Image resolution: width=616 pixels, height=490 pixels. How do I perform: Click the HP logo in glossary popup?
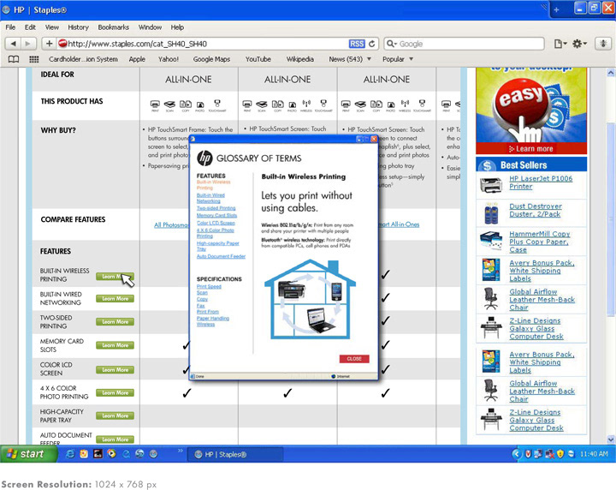coord(204,158)
